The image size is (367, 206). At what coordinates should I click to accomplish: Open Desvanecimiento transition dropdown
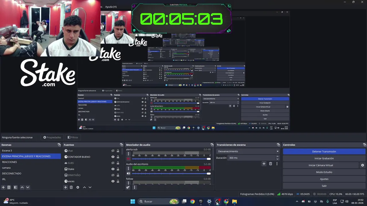[x=248, y=151]
